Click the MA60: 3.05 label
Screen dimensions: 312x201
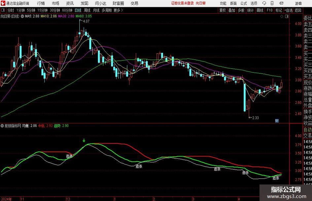(84, 16)
